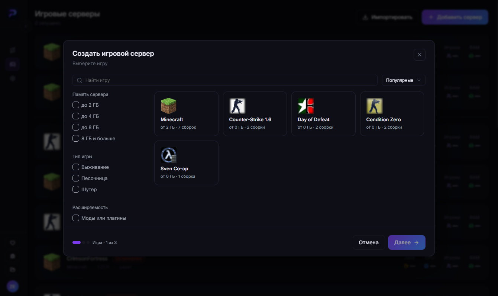Enable the Шутер filter checkbox
The width and height of the screenshot is (498, 296).
click(76, 189)
